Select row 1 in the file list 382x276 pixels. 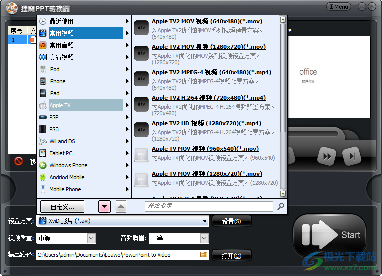click(x=22, y=40)
